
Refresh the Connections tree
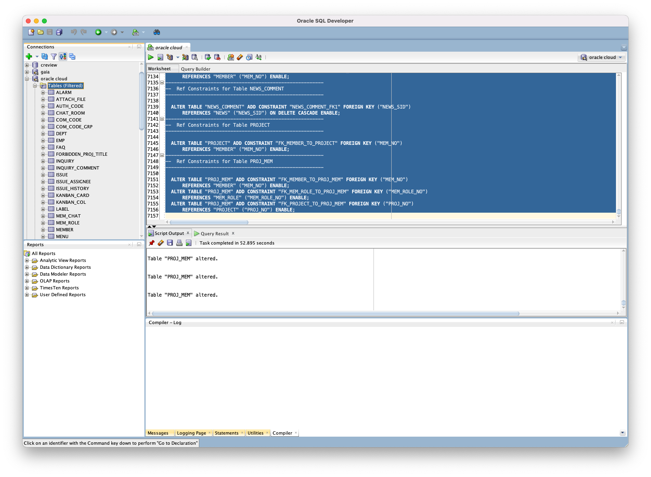coord(45,56)
